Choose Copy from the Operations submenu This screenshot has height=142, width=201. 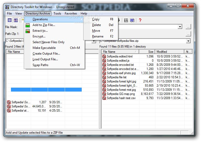pos(101,19)
